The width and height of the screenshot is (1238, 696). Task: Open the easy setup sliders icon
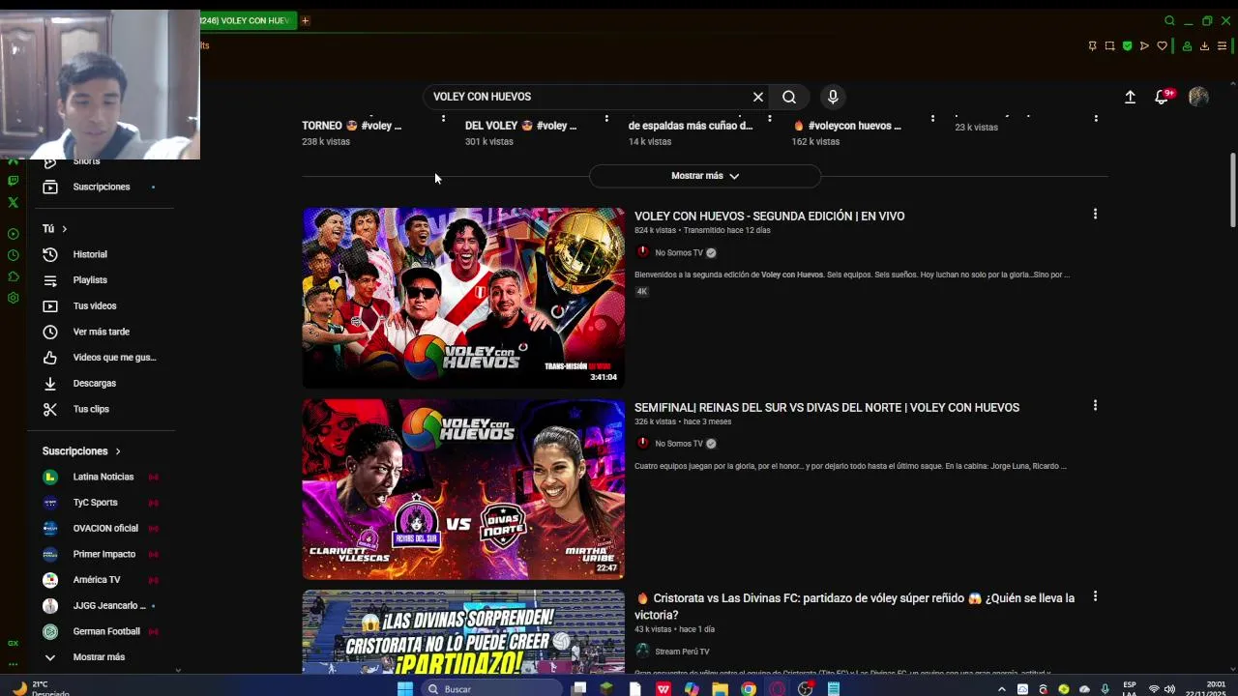coord(1222,45)
